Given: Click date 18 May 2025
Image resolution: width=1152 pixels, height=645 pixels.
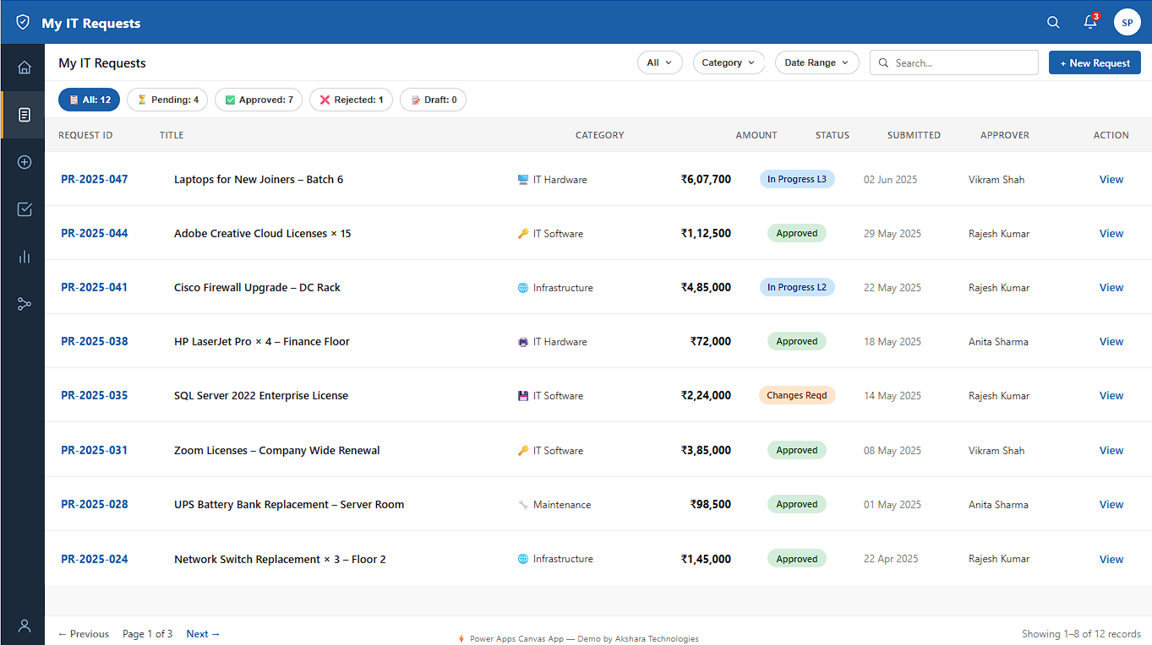Looking at the screenshot, I should point(893,342).
